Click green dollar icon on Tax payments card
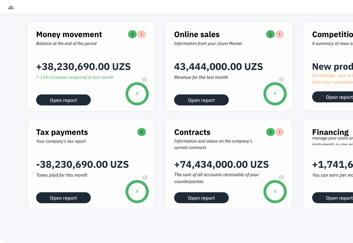353x243 pixels. click(142, 132)
